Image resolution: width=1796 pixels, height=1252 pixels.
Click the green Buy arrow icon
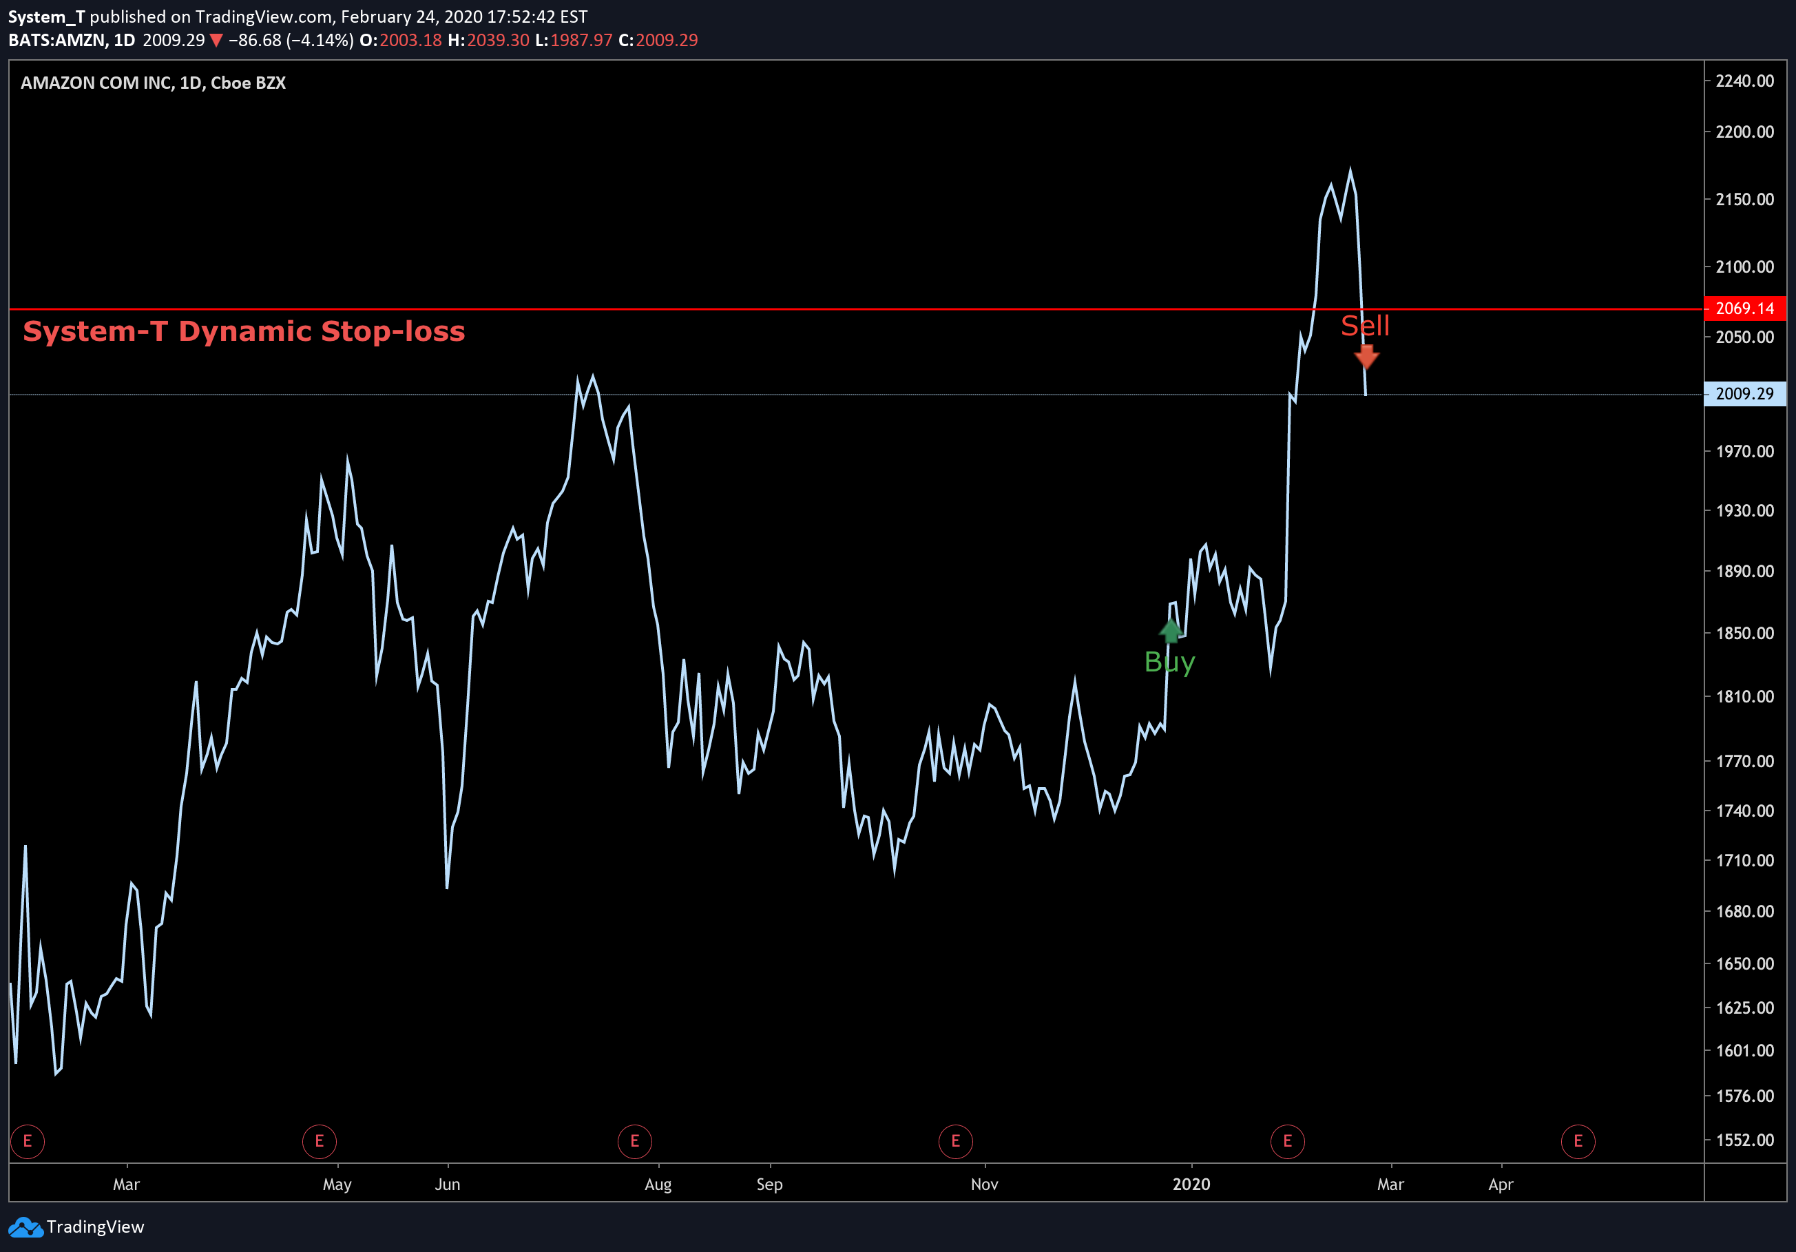pyautogui.click(x=1170, y=630)
